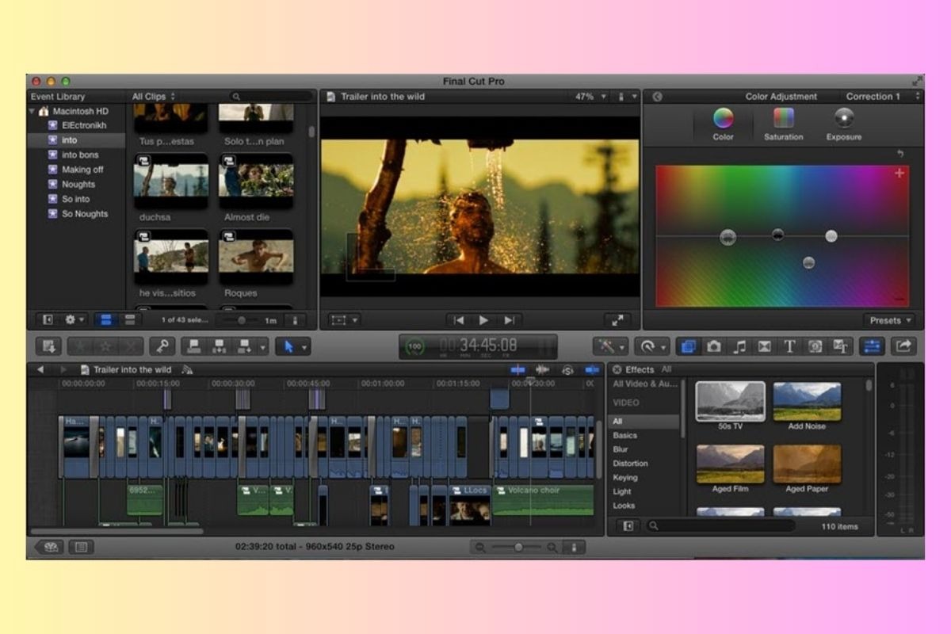Open the transform tool dropdown in viewer
This screenshot has width=951, height=634.
(x=344, y=320)
